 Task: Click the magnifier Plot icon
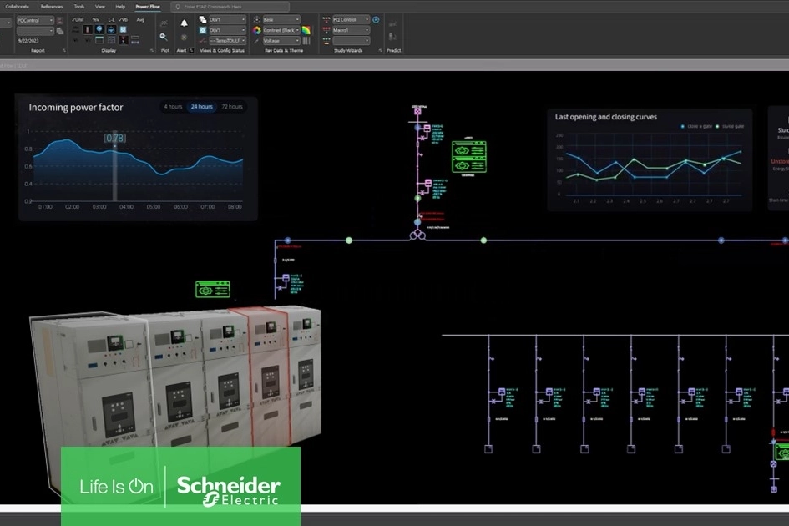coord(164,37)
